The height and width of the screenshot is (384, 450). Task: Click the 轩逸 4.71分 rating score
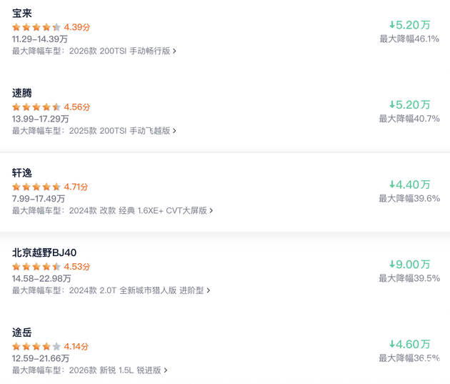tap(76, 187)
